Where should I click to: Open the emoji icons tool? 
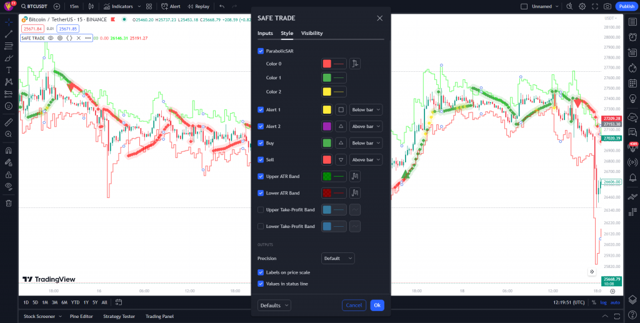(x=9, y=106)
